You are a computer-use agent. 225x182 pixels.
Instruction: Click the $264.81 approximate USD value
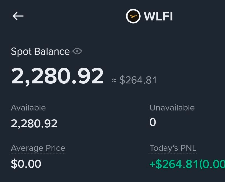pyautogui.click(x=138, y=80)
